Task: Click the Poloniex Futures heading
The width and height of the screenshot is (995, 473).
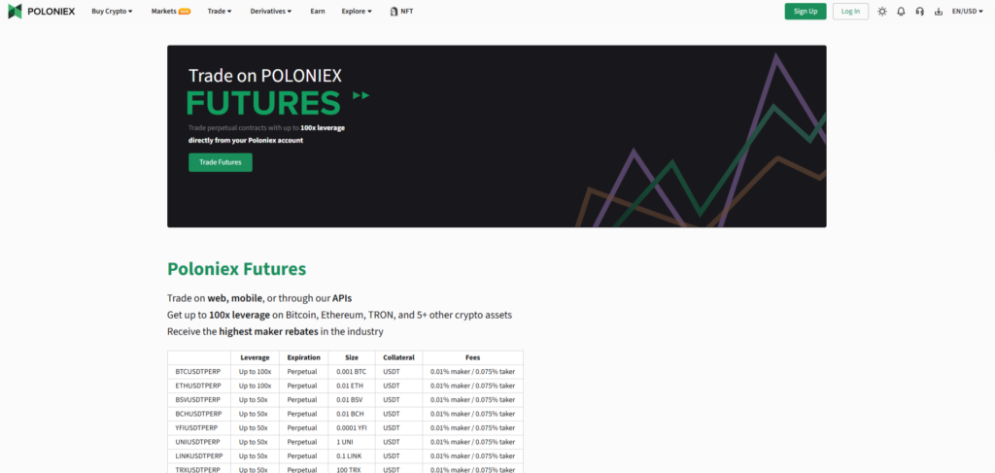Action: [237, 269]
